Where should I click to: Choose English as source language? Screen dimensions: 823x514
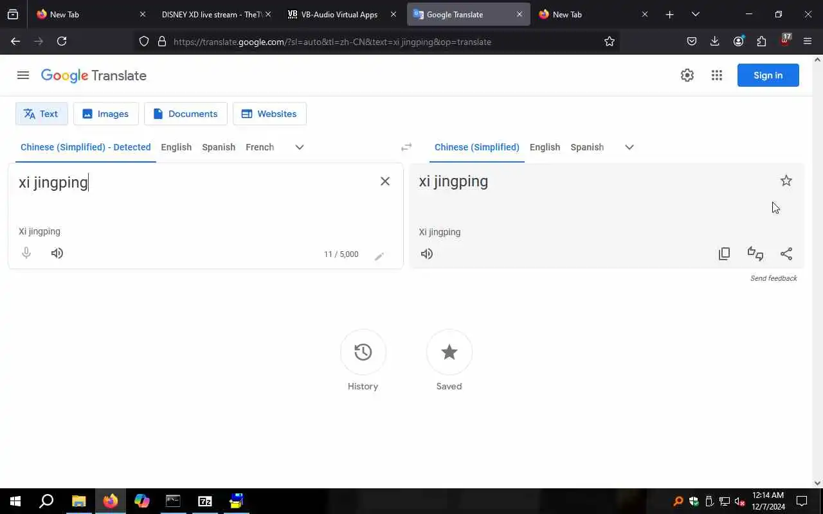click(176, 147)
